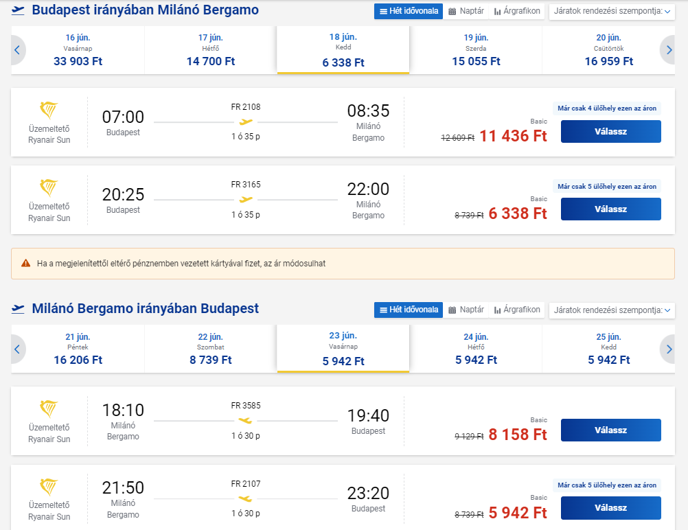This screenshot has height=530, width=688.
Task: Switch outbound view to Árgrafikon
Action: coord(517,12)
